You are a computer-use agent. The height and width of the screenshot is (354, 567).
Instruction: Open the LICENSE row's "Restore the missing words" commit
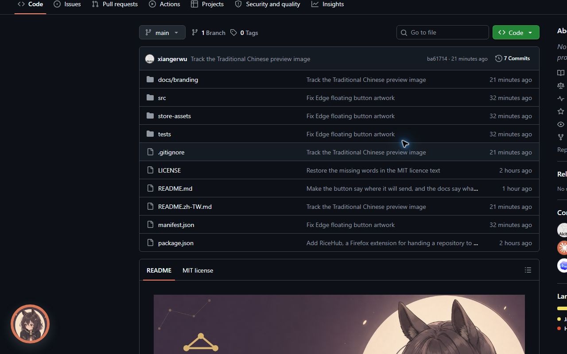[x=373, y=170]
